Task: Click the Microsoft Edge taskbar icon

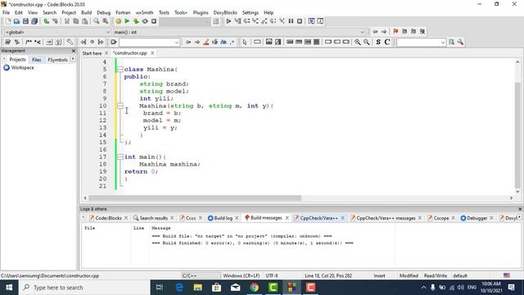Action: [x=179, y=288]
